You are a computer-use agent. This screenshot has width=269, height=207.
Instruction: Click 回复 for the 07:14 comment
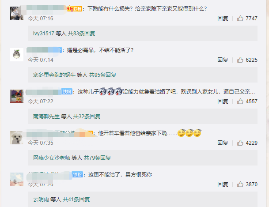click(x=223, y=60)
